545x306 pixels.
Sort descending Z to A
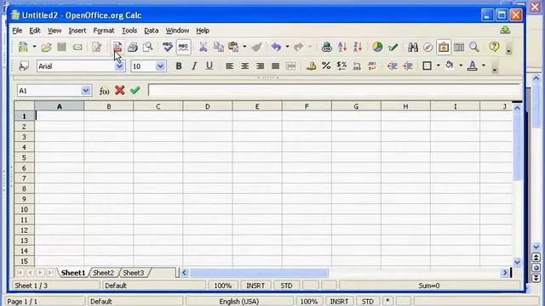[x=358, y=47]
